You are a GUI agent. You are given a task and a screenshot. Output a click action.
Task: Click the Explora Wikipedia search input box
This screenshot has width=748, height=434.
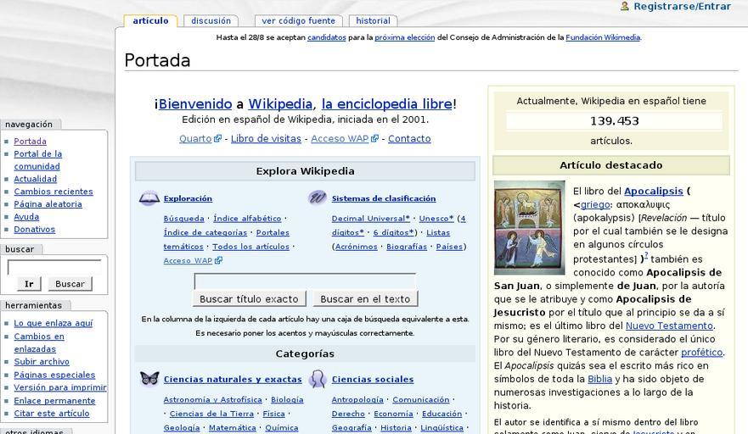[x=305, y=281]
